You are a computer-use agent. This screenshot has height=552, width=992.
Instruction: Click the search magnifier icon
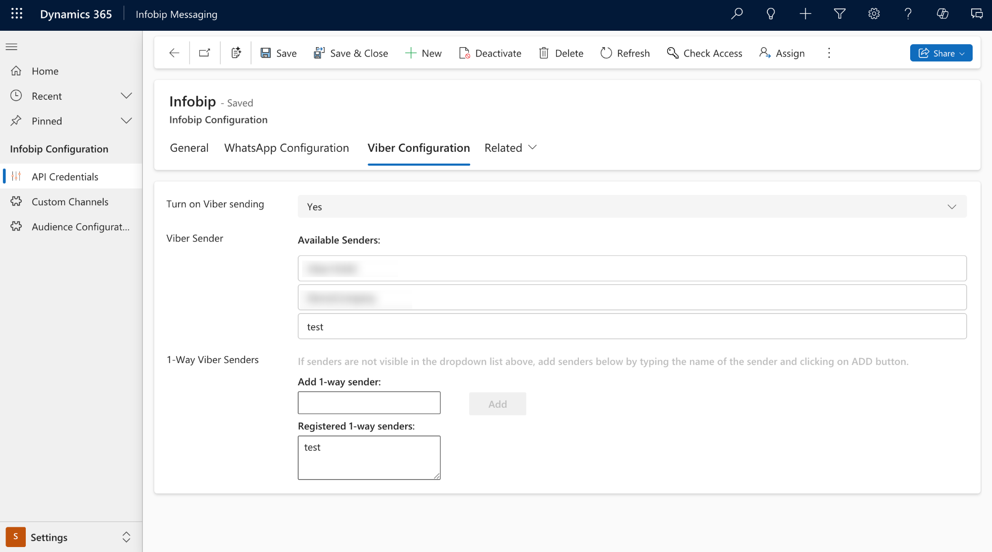737,14
